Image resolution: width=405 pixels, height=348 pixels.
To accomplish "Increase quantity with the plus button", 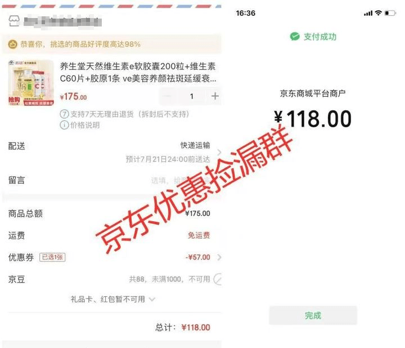I will click(x=215, y=96).
